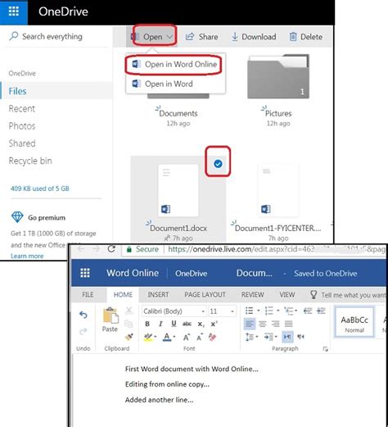388x427 pixels.
Task: Toggle Underline formatting
Action: (x=174, y=324)
